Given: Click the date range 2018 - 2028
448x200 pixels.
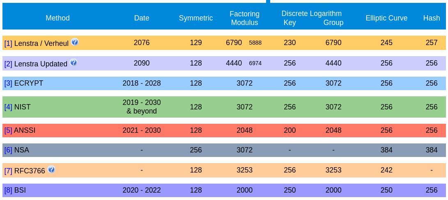Looking at the screenshot, I should coord(142,83).
